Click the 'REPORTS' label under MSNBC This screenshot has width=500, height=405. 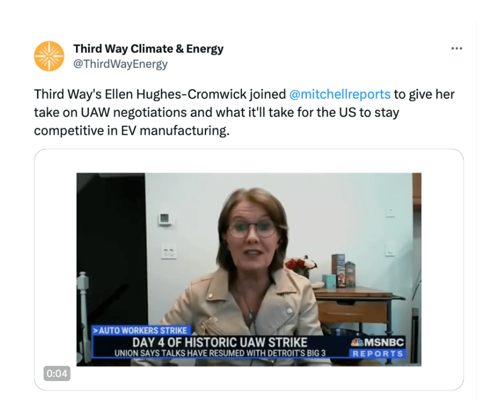(x=378, y=354)
